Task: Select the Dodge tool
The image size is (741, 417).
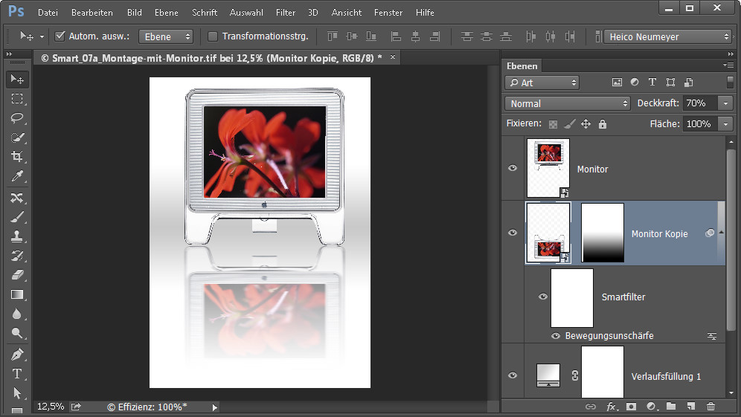Action: coord(17,334)
